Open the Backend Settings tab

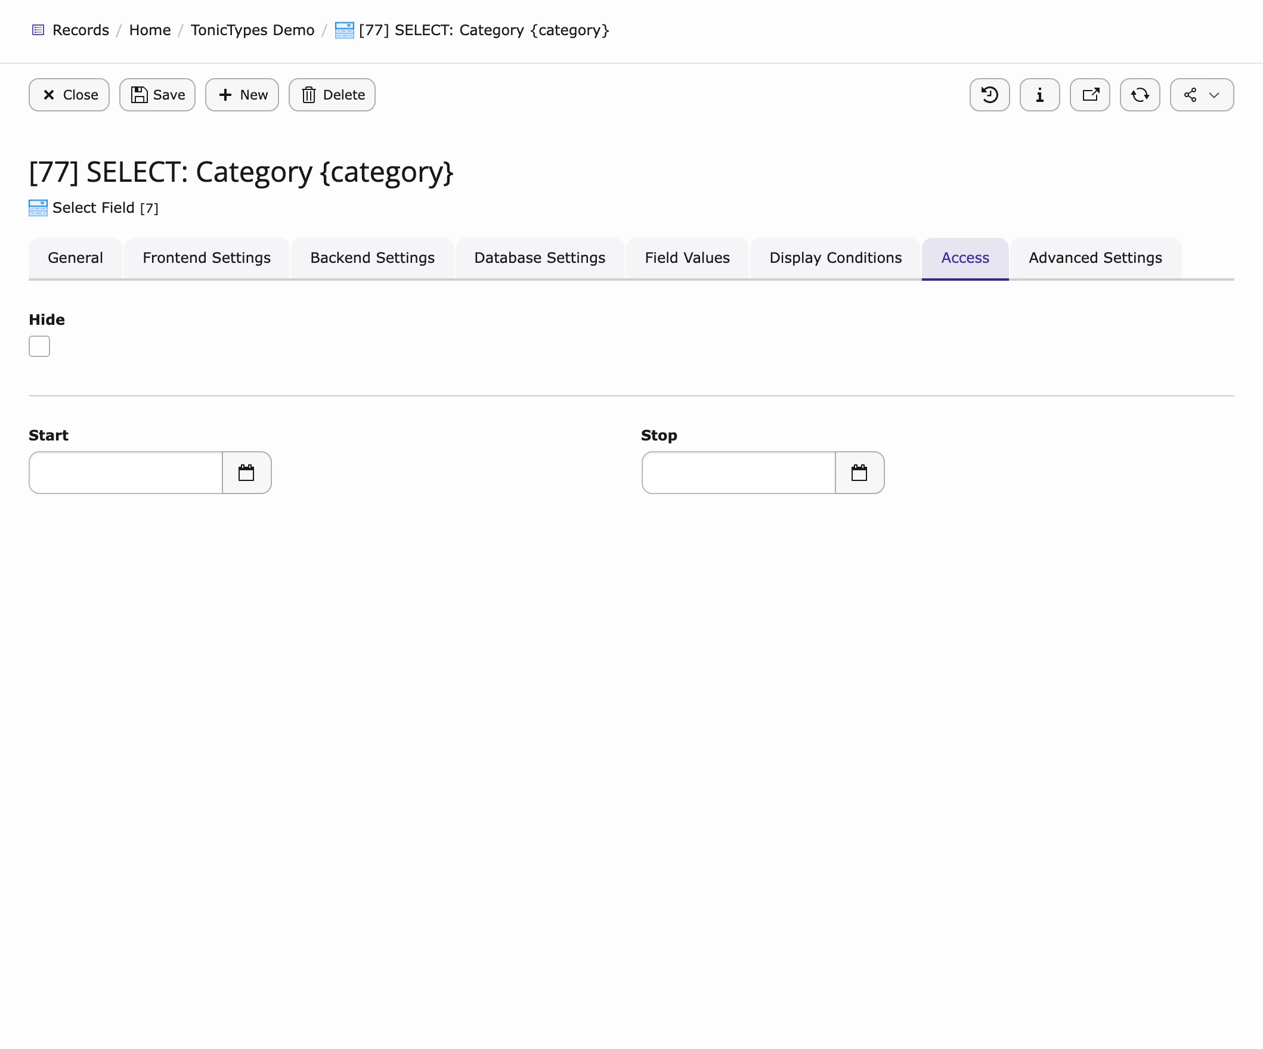pos(372,258)
